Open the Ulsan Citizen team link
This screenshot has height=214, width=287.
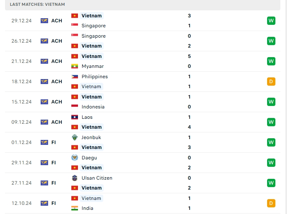pyautogui.click(x=97, y=178)
